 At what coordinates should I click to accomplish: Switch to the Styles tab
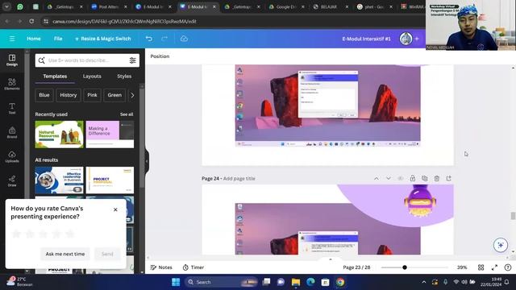pyautogui.click(x=124, y=77)
